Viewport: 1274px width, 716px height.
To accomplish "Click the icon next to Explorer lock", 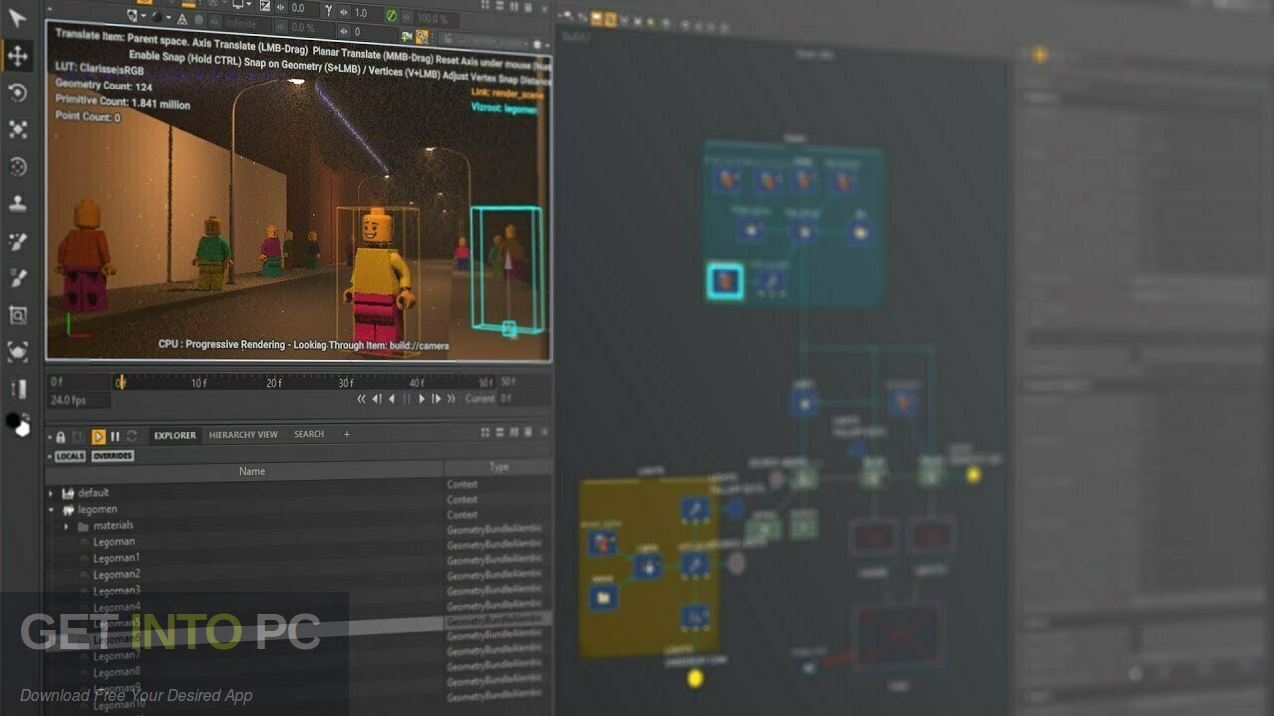I will (77, 436).
